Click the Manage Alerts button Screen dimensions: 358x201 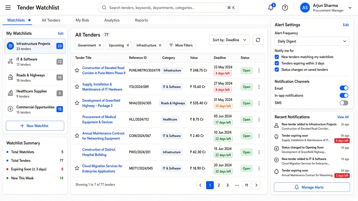coord(312,187)
